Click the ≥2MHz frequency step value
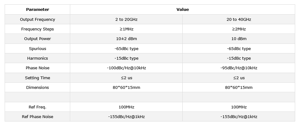 tap(239, 29)
